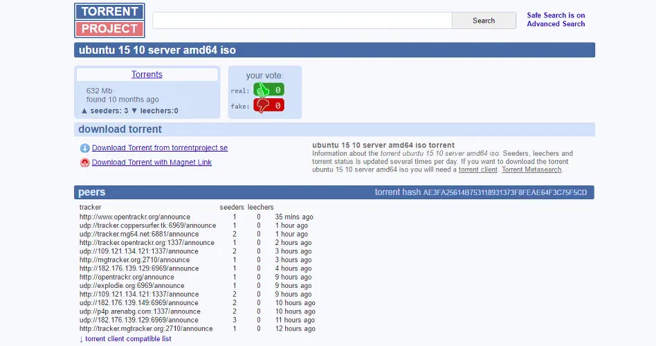The height and width of the screenshot is (346, 656).
Task: Click the 12 hours ago timestamp
Action: click(295, 329)
